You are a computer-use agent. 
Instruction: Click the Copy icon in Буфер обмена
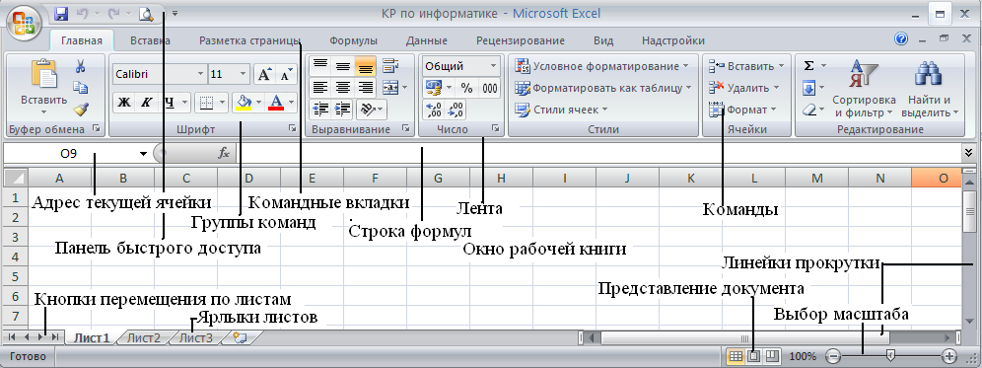pyautogui.click(x=80, y=87)
